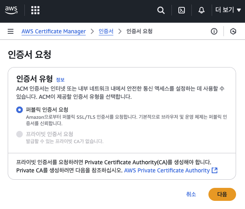
Task: Expand the 더 보기 dropdown
Action: pos(228,10)
